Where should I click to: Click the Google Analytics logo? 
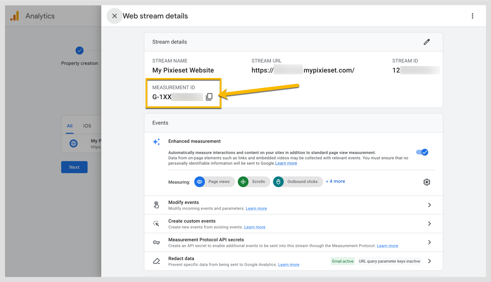coord(14,16)
